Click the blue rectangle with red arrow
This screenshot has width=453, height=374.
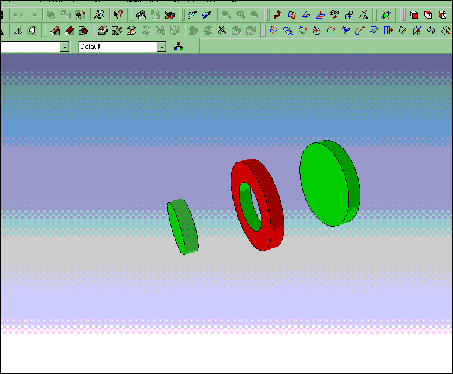[x=388, y=30]
